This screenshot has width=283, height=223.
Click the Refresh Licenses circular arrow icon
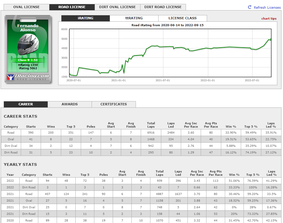[250, 7]
